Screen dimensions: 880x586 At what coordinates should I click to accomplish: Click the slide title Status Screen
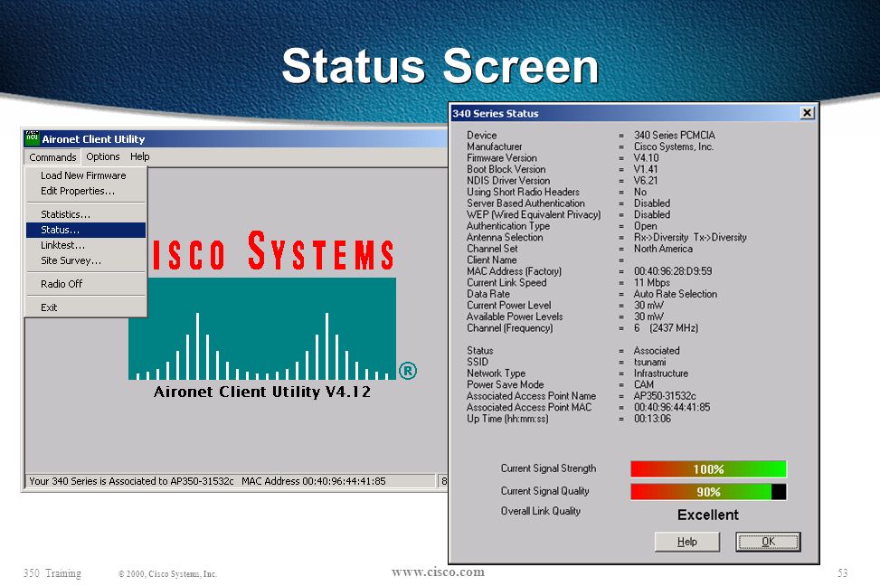point(440,66)
